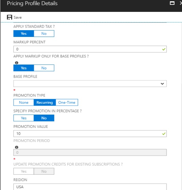Select None promotion type

pos(24,102)
